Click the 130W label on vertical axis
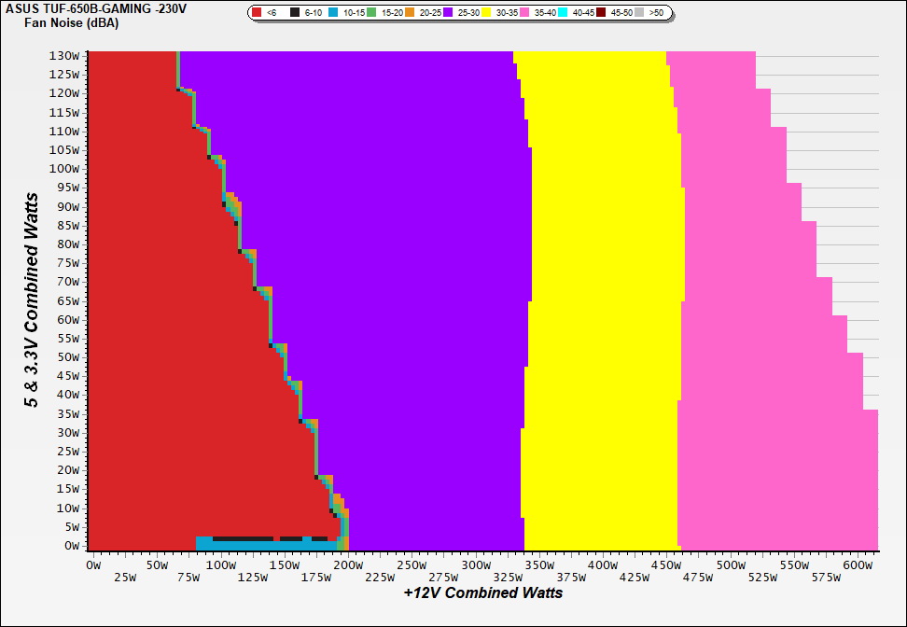The height and width of the screenshot is (627, 907). pos(63,55)
